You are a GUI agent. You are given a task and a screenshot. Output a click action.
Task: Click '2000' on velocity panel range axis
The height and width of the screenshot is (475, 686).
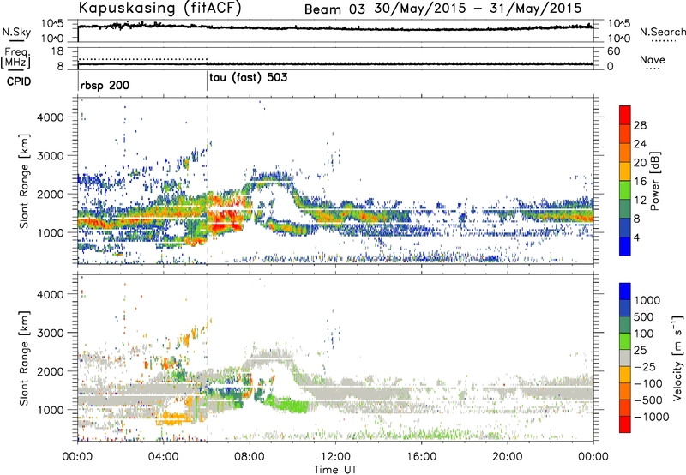pos(51,371)
